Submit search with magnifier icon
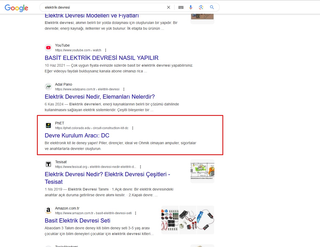The height and width of the screenshot is (247, 320). point(212,7)
